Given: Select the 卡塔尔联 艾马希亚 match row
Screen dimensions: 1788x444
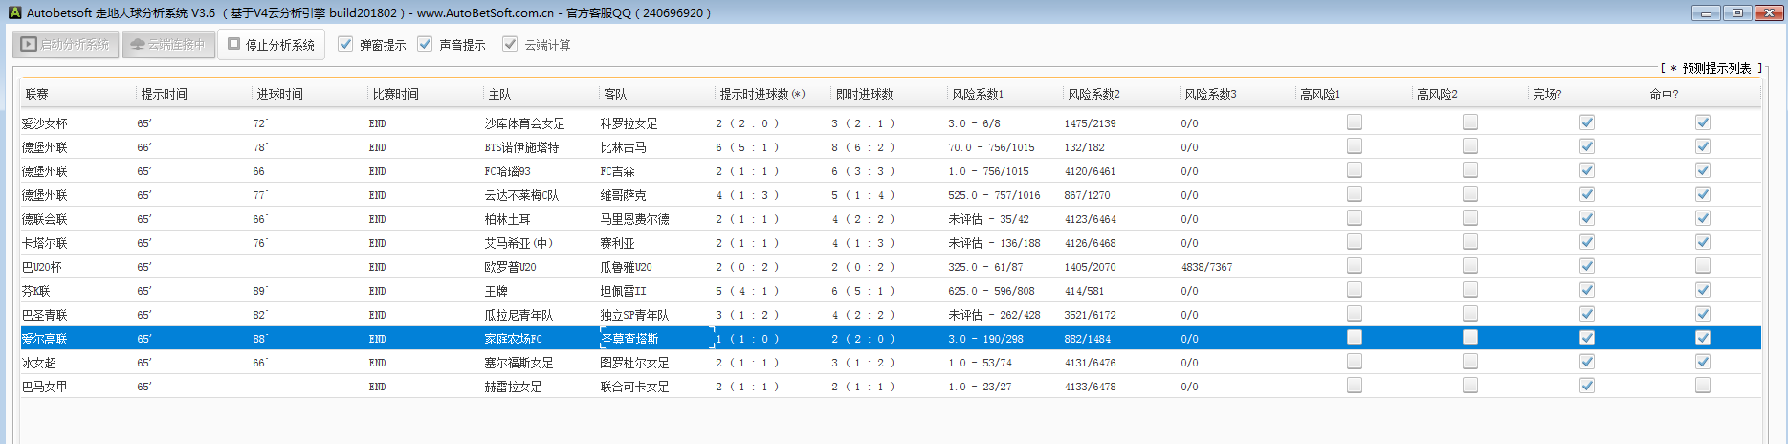Looking at the screenshot, I should [x=518, y=243].
